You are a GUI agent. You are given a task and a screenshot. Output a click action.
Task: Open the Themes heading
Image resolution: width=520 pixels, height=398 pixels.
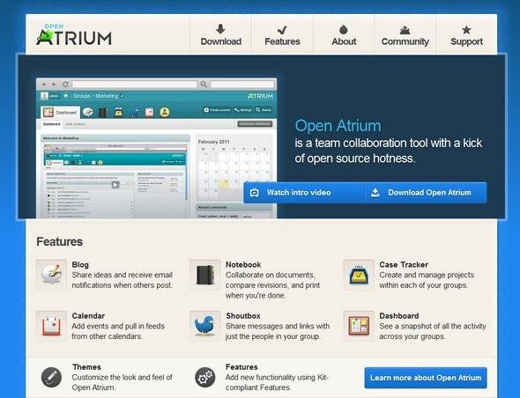[x=86, y=367]
